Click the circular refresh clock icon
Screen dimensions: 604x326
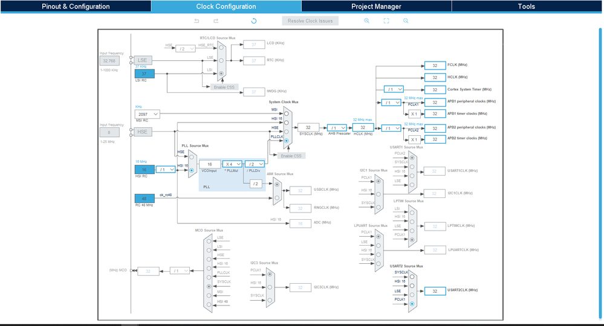[254, 21]
